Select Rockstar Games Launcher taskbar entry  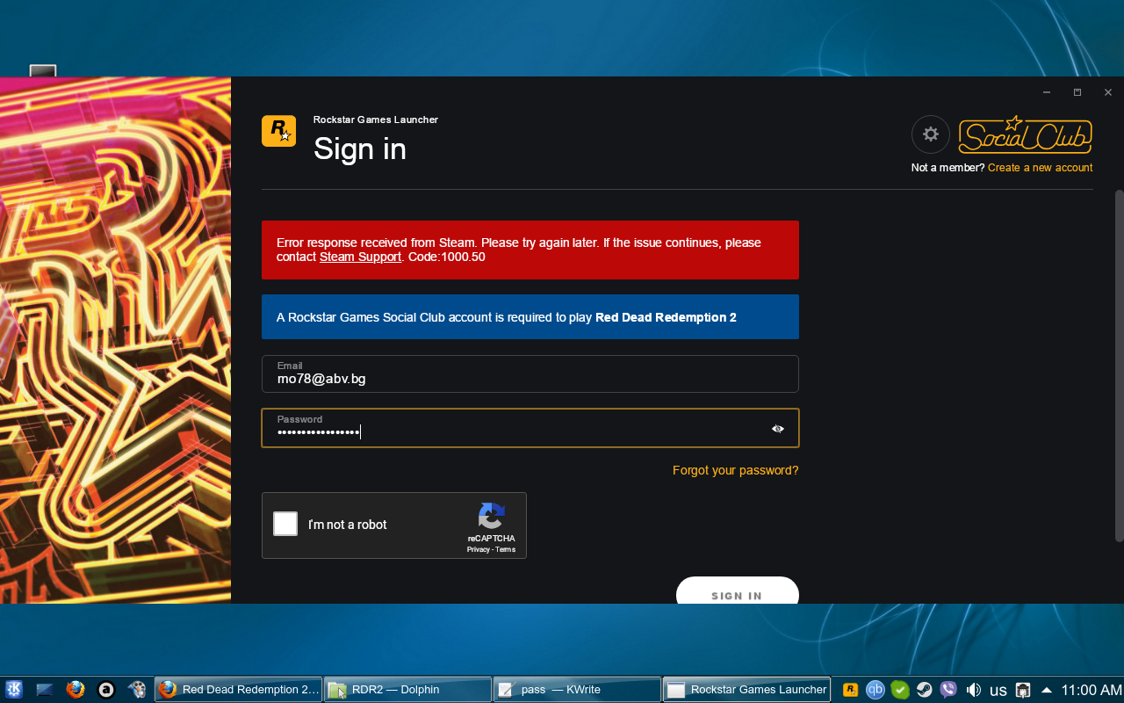coord(747,690)
